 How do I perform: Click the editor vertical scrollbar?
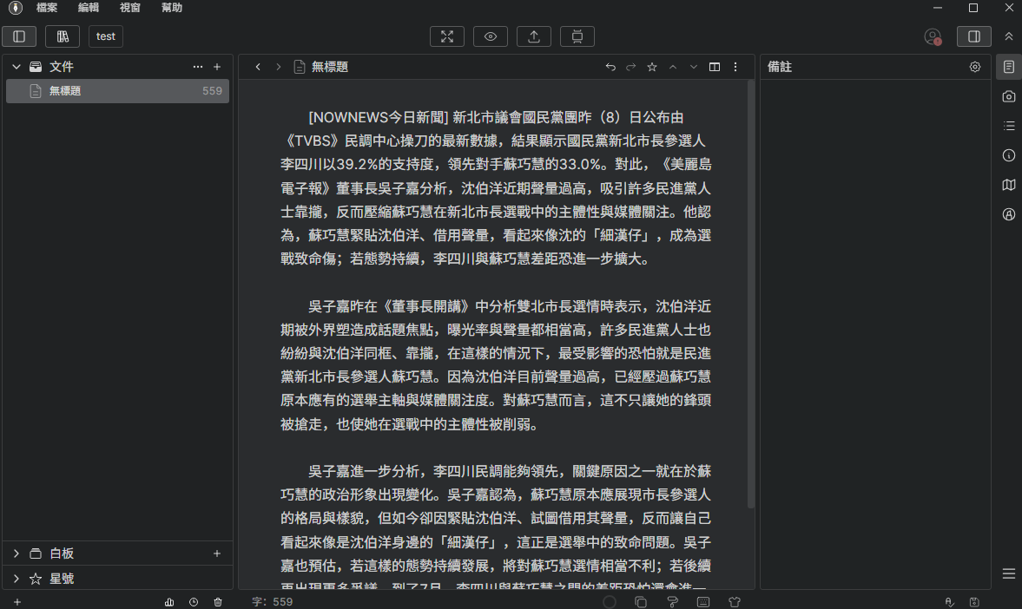pyautogui.click(x=751, y=293)
